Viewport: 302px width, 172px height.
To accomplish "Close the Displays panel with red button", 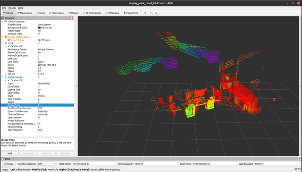I will (72, 18).
